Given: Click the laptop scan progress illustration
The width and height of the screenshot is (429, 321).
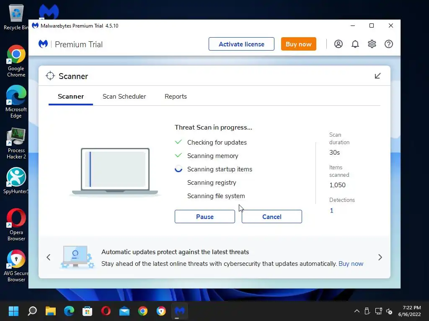Looking at the screenshot, I should [115, 172].
